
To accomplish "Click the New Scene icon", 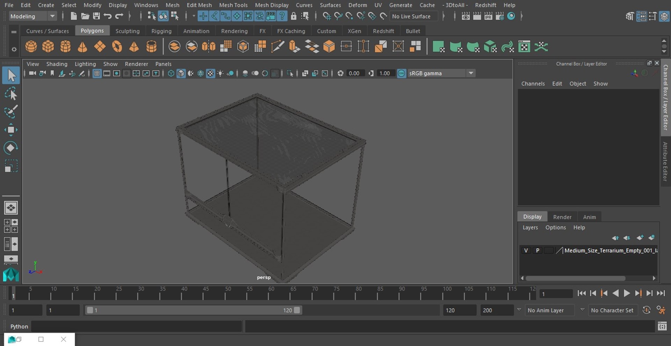I will (73, 16).
